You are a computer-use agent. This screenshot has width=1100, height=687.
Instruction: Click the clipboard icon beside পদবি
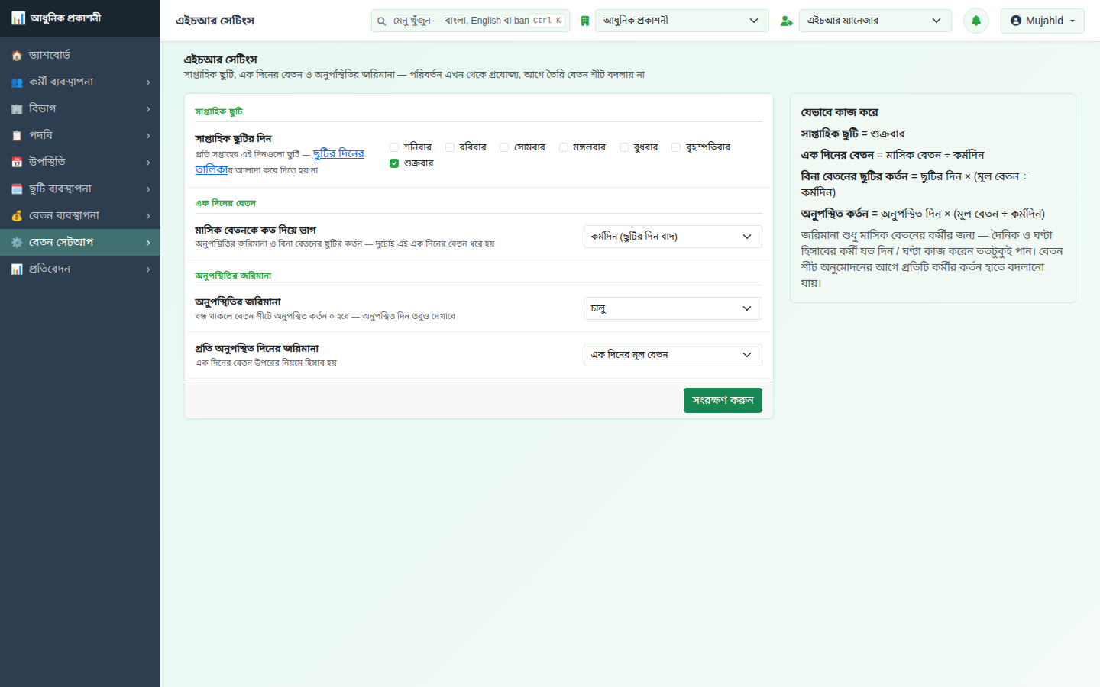point(17,136)
